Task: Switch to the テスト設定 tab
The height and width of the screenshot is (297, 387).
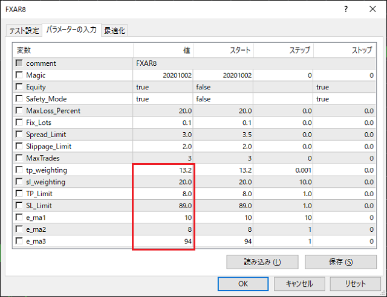Action: [24, 31]
